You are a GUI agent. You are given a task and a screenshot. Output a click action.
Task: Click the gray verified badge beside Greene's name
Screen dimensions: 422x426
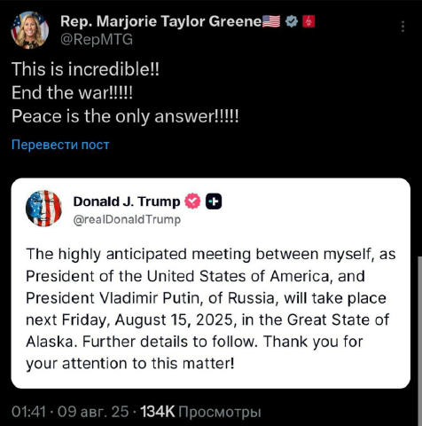292,21
